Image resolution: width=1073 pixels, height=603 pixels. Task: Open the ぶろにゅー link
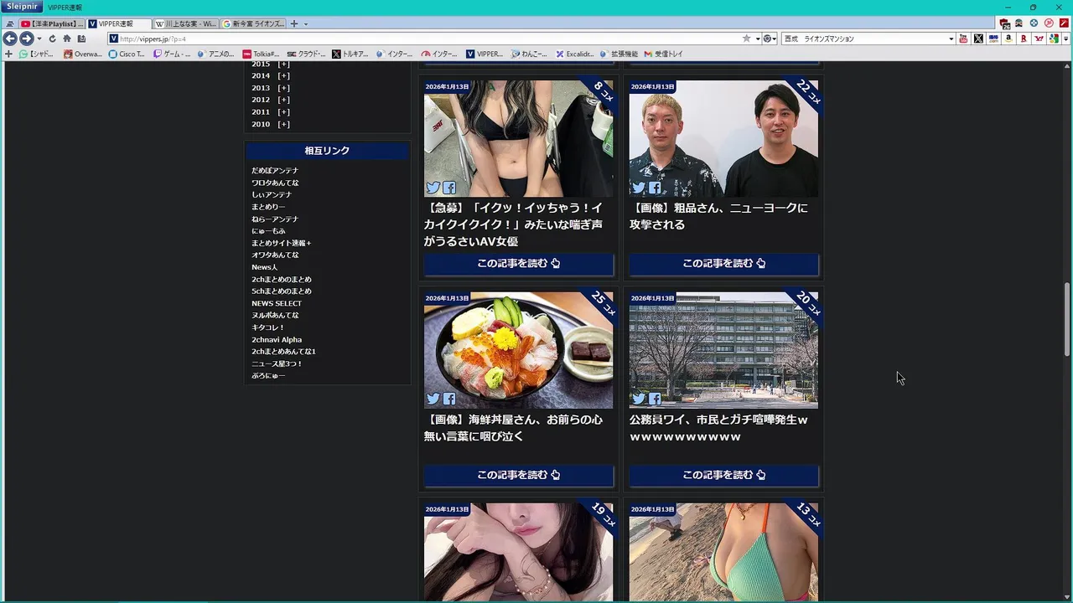point(268,376)
